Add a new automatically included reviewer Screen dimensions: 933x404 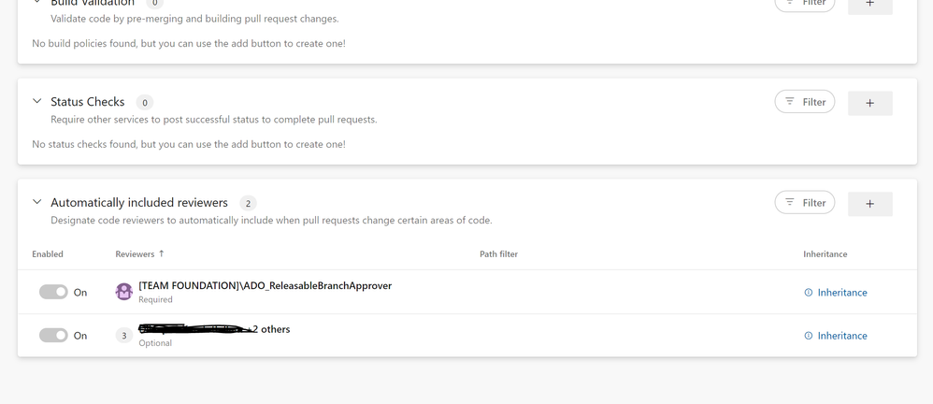click(869, 204)
